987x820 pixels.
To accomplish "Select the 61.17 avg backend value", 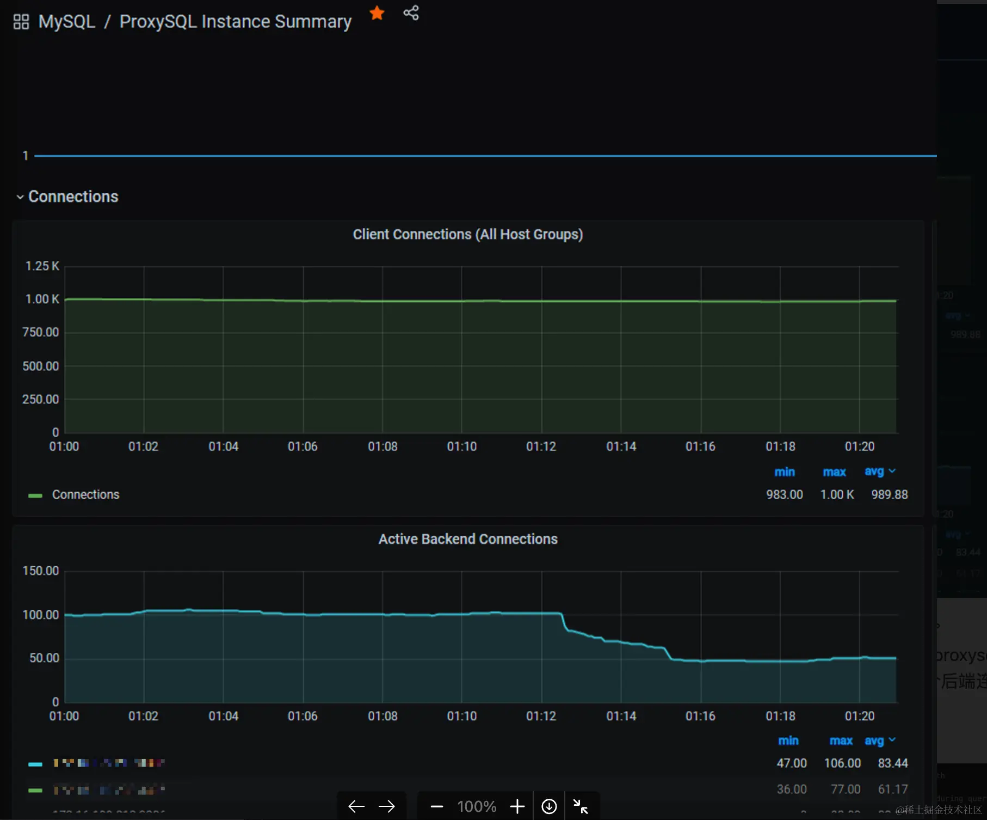I will [893, 790].
